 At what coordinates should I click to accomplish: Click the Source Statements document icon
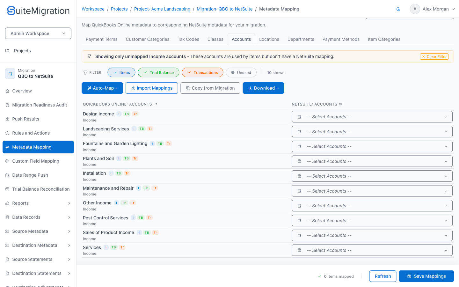coord(7,259)
